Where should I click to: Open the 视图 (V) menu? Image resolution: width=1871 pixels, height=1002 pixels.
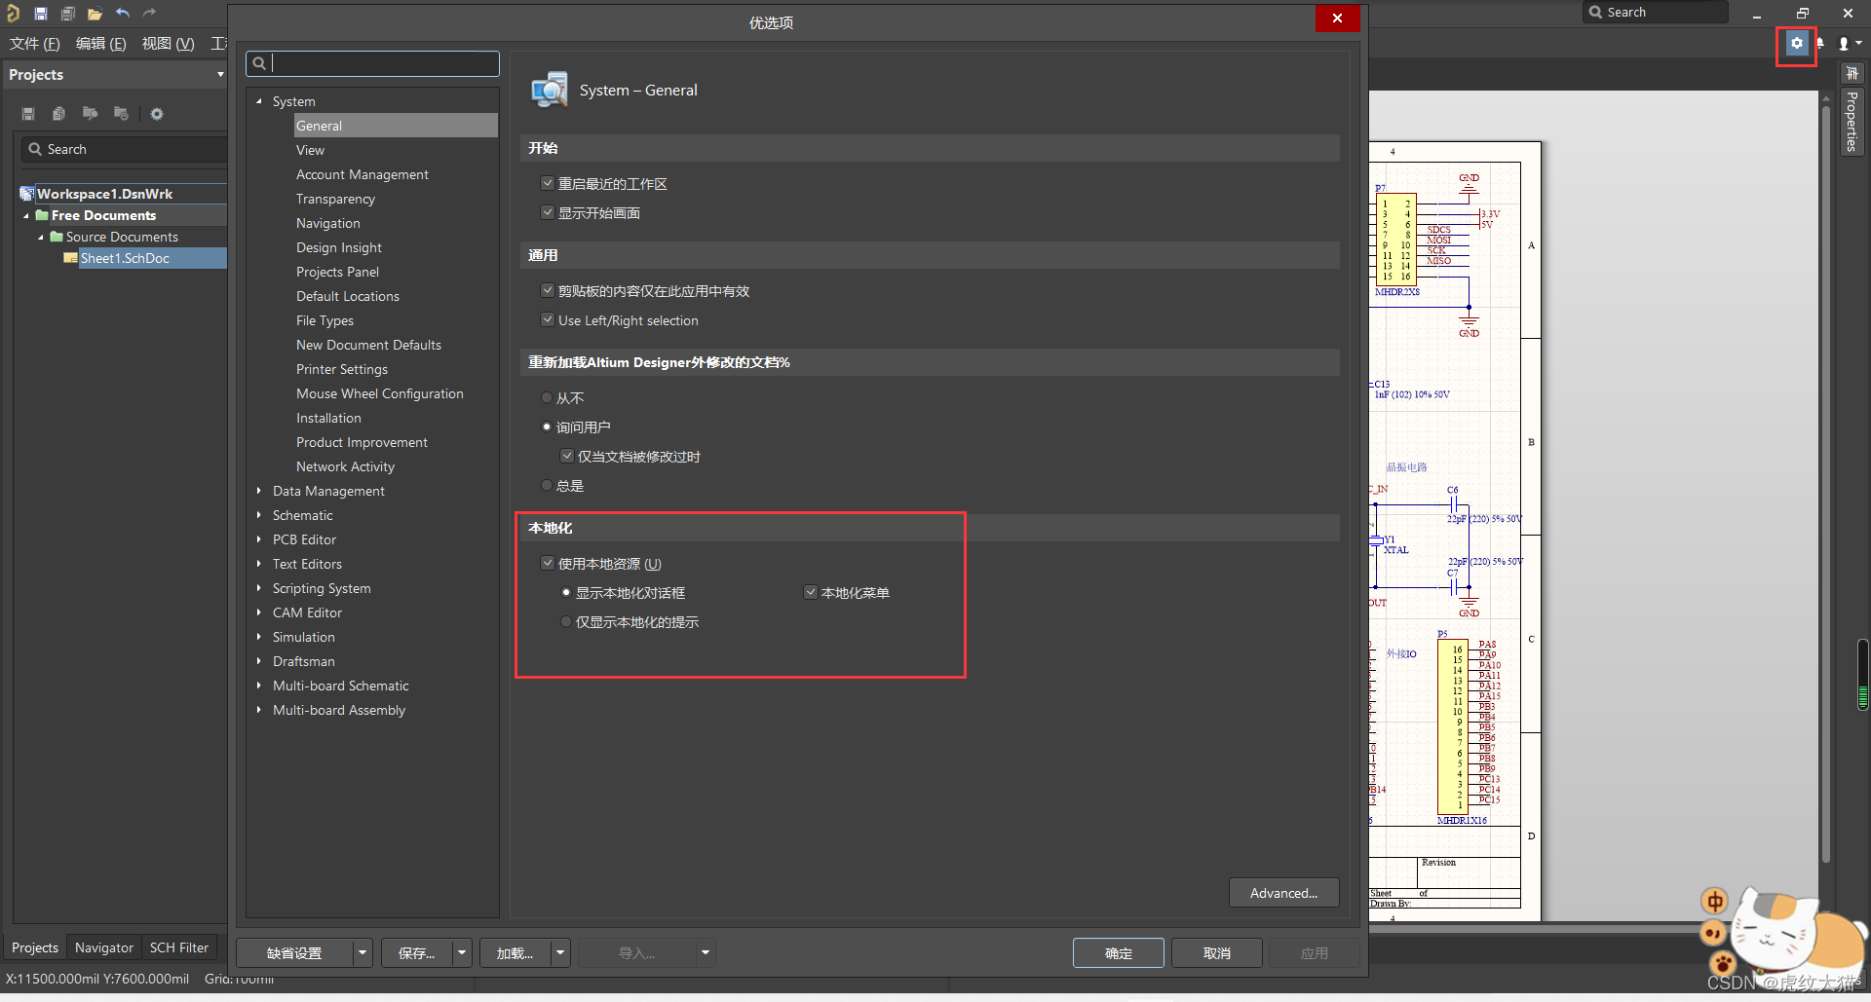tap(169, 44)
